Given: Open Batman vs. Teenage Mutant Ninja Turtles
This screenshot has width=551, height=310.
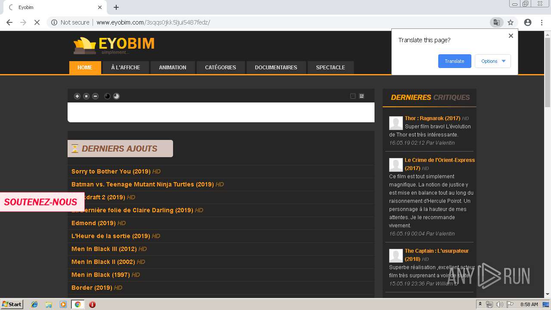Looking at the screenshot, I should (x=142, y=184).
